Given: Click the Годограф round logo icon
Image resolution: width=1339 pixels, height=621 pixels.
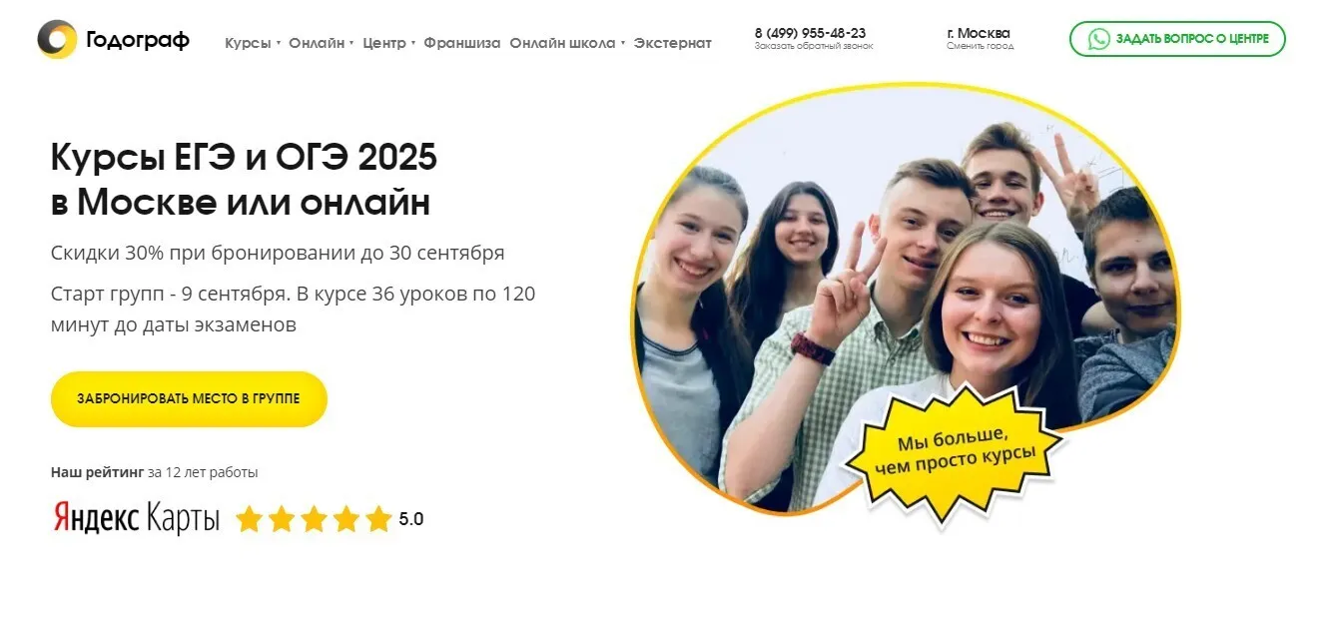Looking at the screenshot, I should click(x=57, y=40).
